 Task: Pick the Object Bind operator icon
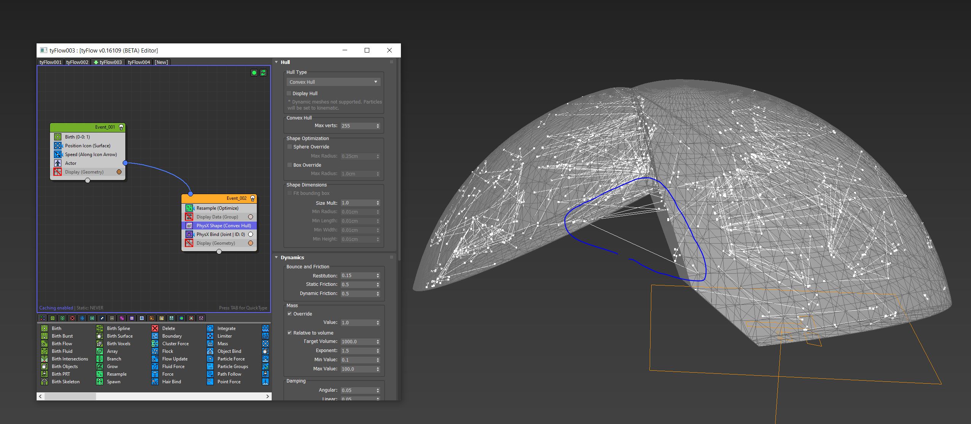(x=210, y=351)
